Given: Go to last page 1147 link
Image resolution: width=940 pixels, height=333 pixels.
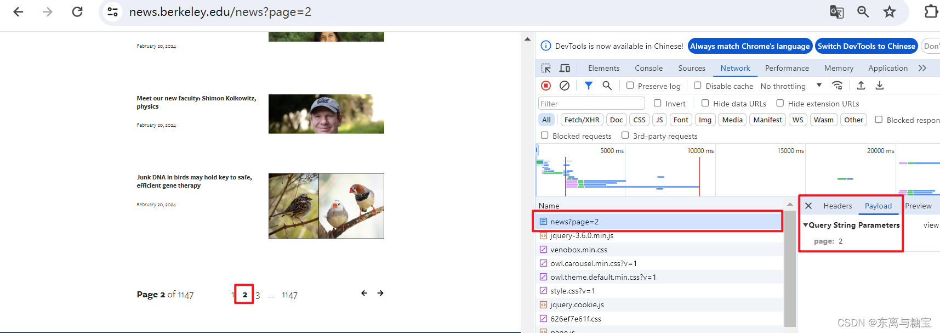Looking at the screenshot, I should pos(289,295).
